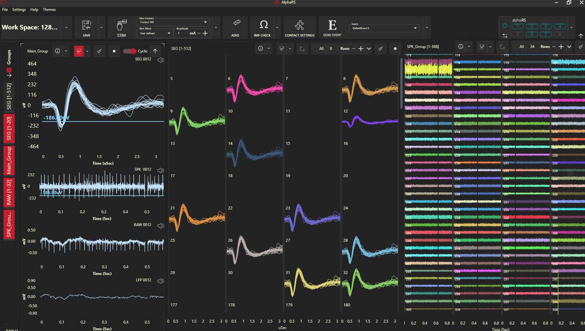Click SEG panel vertical scrollbar
This screenshot has width=585, height=331.
point(401,83)
